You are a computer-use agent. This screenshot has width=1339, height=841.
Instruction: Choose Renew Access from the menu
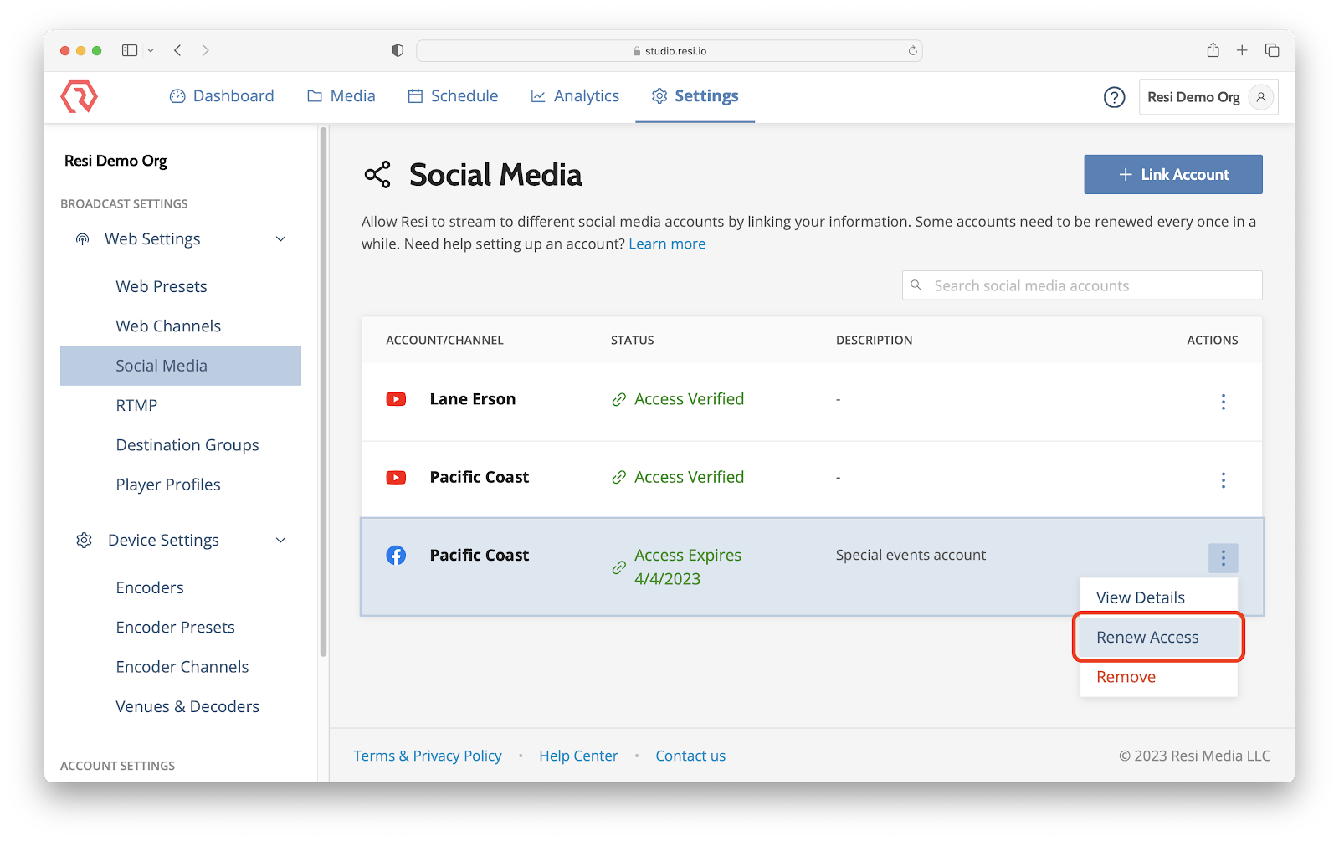[x=1159, y=638]
